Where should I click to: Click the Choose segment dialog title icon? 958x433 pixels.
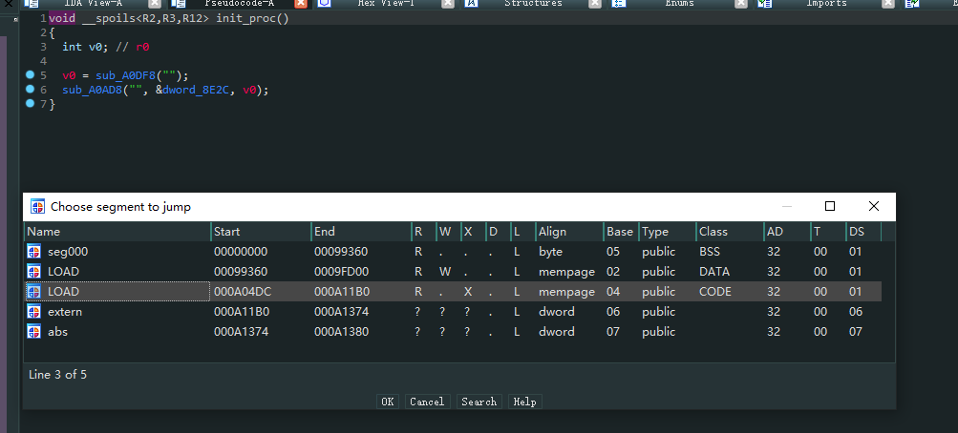[x=38, y=207]
